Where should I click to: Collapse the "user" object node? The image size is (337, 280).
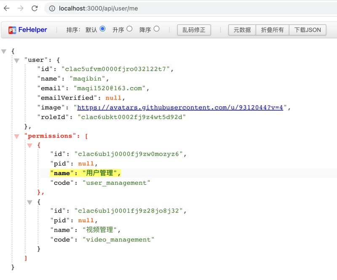(x=16, y=61)
